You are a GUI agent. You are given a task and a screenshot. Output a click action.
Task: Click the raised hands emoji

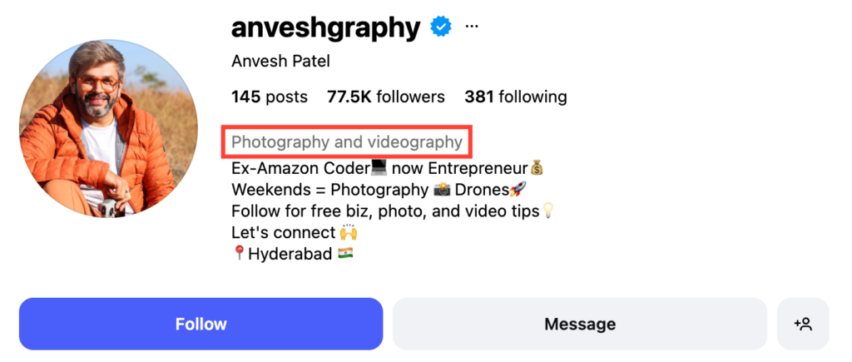[349, 232]
